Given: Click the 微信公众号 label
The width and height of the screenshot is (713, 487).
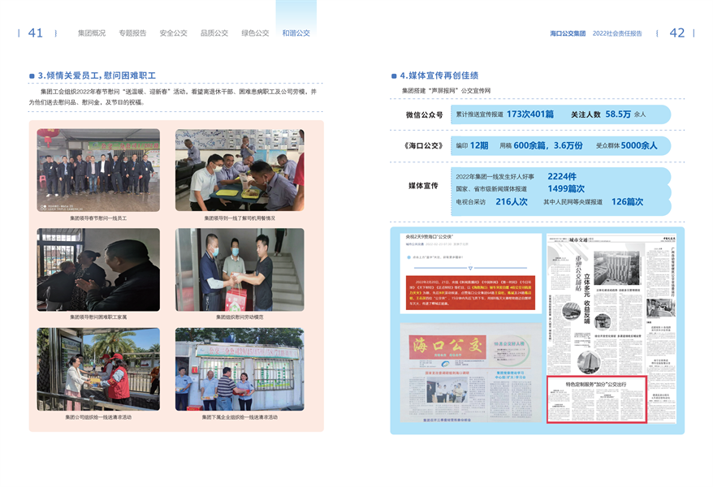Looking at the screenshot, I should (424, 115).
